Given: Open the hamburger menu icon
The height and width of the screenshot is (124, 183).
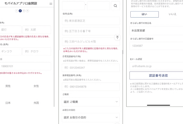Looking at the screenshot, I should pyautogui.click(x=51, y=4).
